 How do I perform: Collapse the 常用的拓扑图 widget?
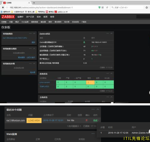coord(34,63)
